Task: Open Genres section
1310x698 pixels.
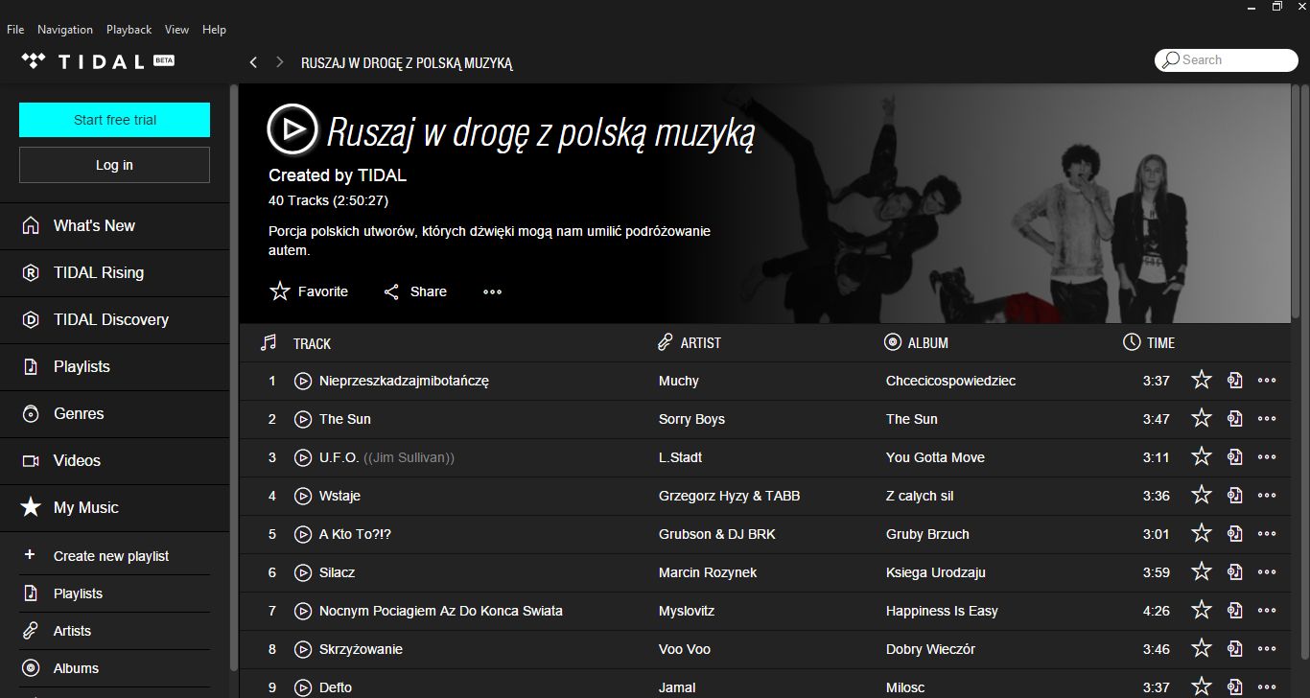Action: click(x=115, y=414)
